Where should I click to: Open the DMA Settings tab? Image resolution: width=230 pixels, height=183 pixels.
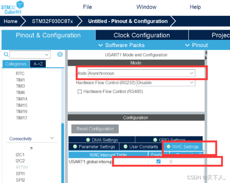tap(102, 140)
